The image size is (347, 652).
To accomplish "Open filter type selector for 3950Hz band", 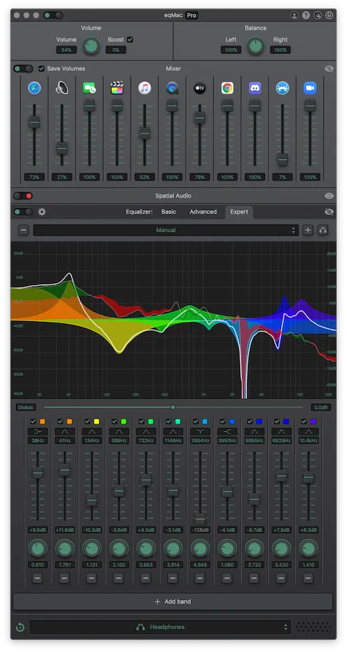I will click(227, 431).
